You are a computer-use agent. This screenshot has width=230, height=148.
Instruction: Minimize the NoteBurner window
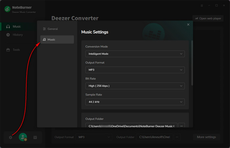[x=209, y=6]
